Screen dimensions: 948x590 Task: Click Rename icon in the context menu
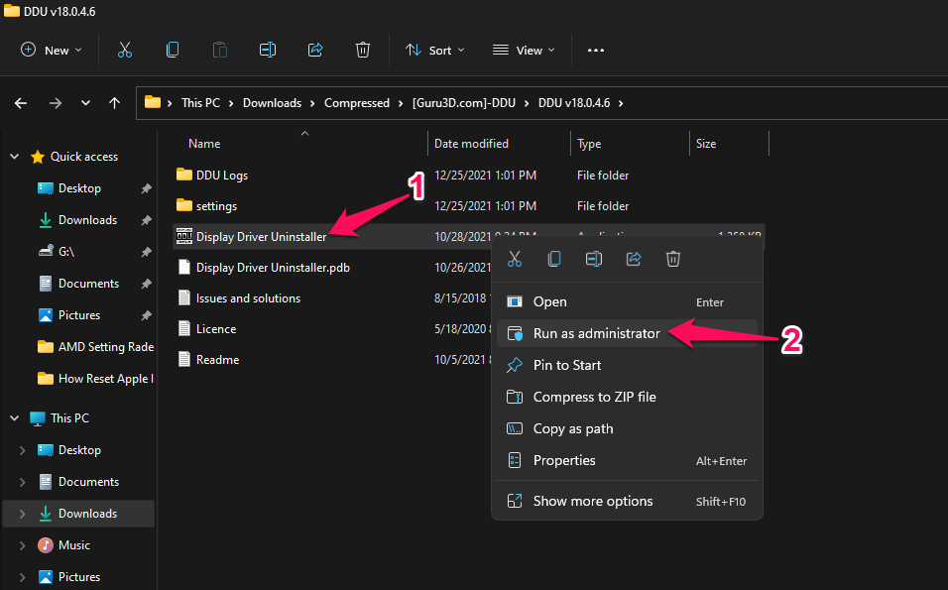pos(594,260)
